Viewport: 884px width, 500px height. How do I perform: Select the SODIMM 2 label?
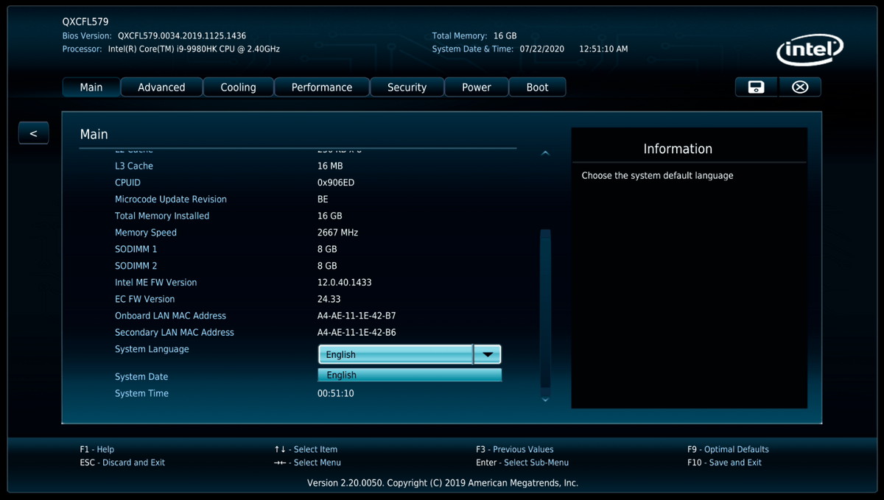pyautogui.click(x=136, y=266)
